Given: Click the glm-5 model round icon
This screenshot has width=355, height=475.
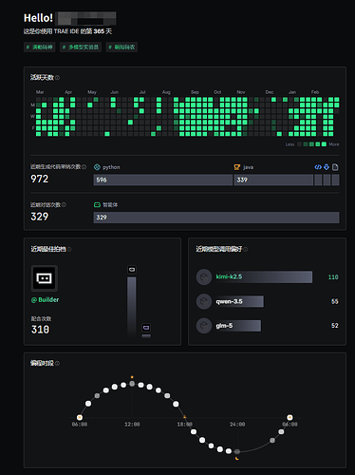Looking at the screenshot, I should click(x=204, y=326).
